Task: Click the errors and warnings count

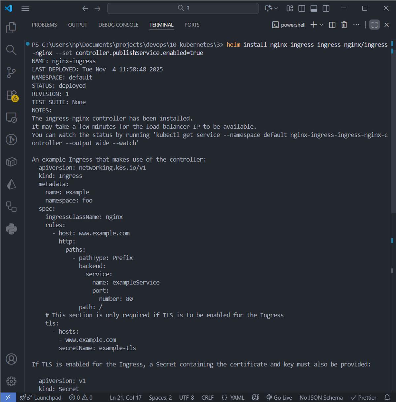Action: [x=81, y=397]
